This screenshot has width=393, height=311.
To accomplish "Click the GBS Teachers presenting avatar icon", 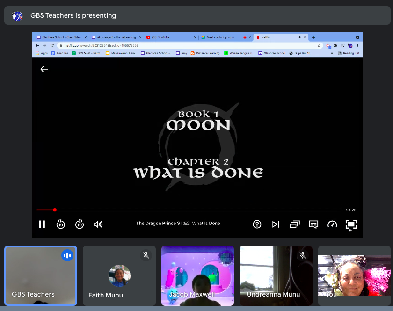I will point(17,16).
